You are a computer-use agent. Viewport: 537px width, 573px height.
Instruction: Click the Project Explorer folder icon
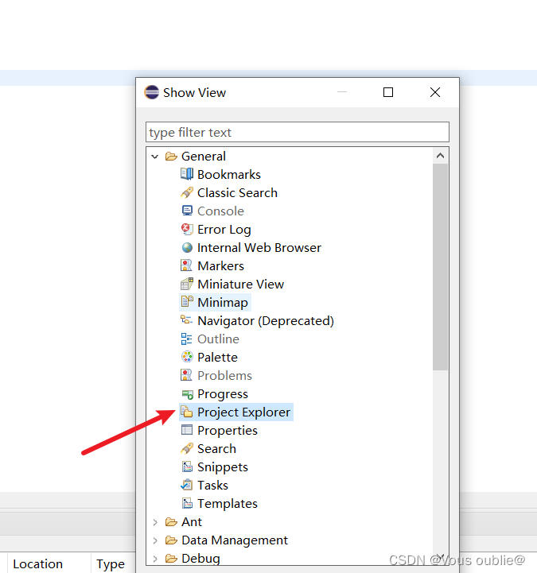tap(187, 412)
